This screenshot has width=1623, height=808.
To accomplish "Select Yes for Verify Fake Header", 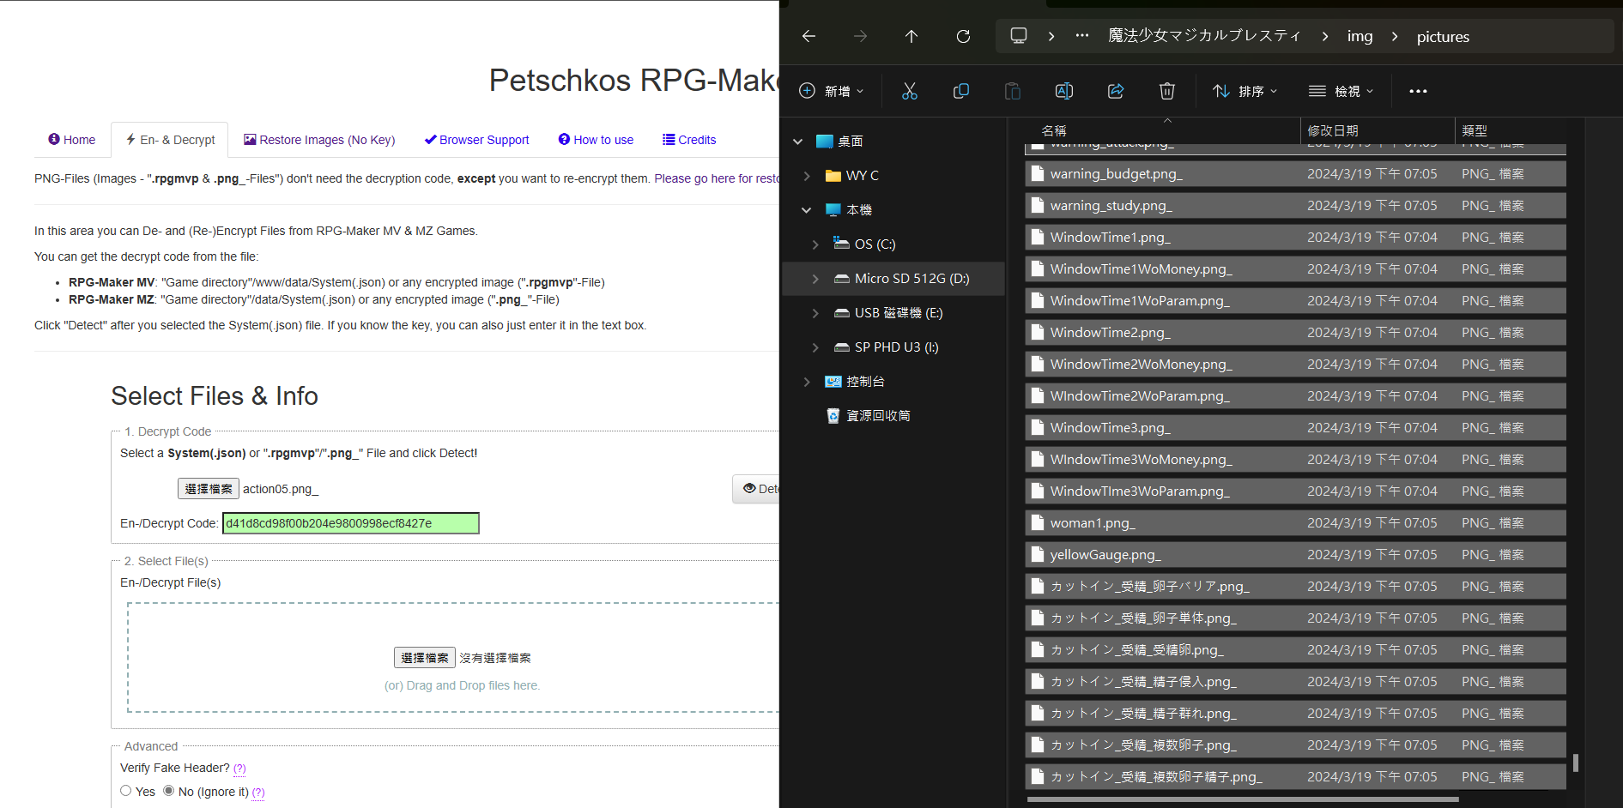I will 126,791.
